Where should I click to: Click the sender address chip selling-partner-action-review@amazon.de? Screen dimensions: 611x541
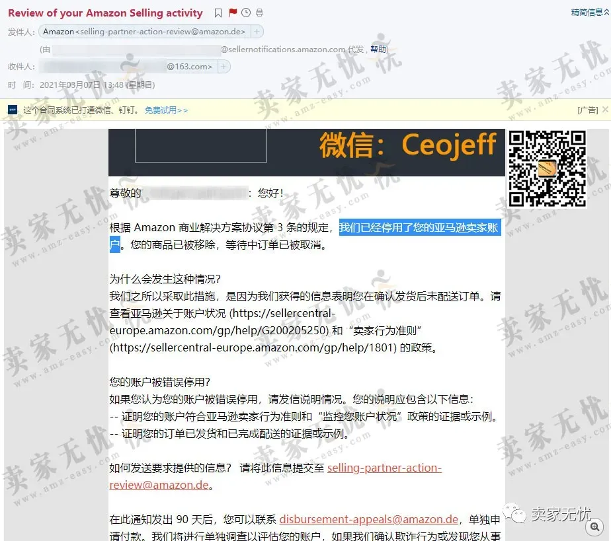[x=144, y=32]
